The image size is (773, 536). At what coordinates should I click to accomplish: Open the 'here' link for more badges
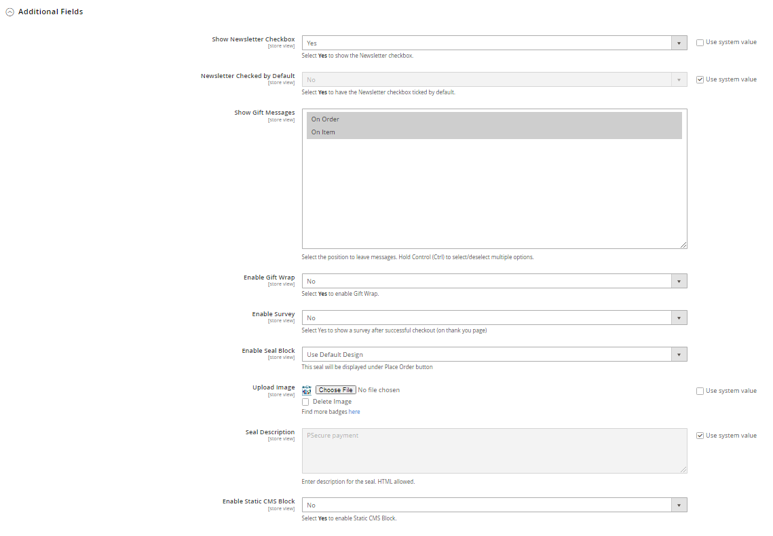pyautogui.click(x=354, y=412)
